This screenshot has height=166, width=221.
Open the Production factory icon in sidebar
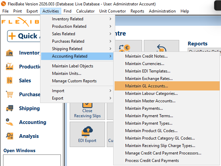tap(10, 66)
